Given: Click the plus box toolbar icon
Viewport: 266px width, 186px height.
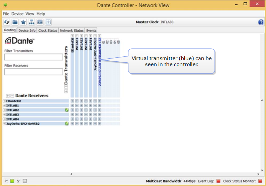Looking at the screenshot, I should click(48, 22).
